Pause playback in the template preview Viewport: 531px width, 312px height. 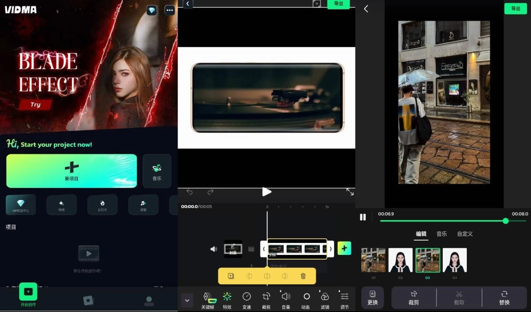click(363, 217)
